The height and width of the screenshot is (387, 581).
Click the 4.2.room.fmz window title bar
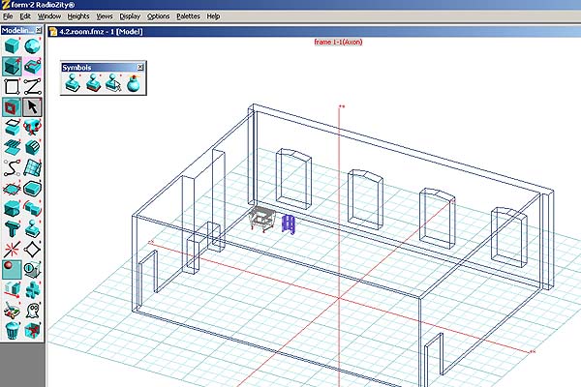(290, 31)
